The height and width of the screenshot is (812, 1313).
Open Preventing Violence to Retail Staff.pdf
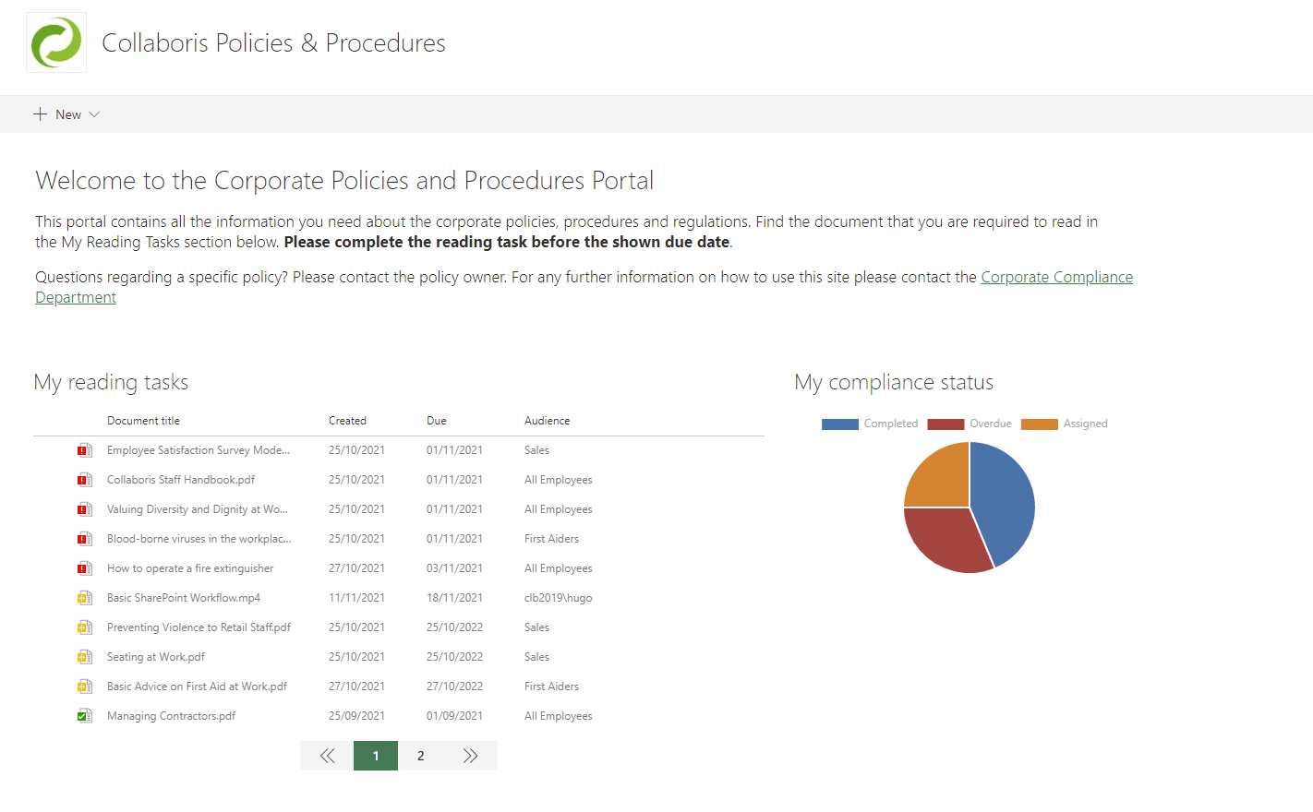tap(199, 627)
